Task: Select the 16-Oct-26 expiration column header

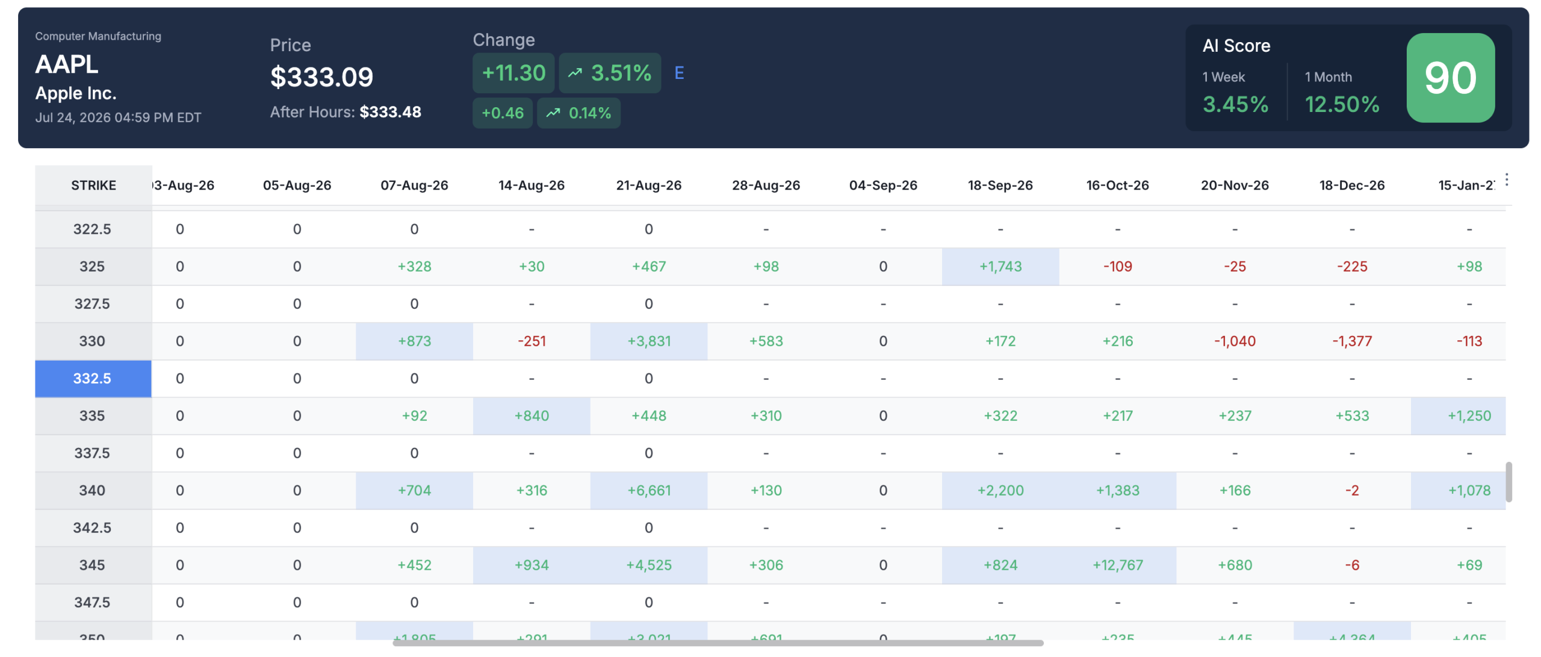Action: click(1117, 185)
